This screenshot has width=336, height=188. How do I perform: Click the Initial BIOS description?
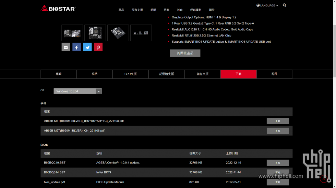coord(104,172)
